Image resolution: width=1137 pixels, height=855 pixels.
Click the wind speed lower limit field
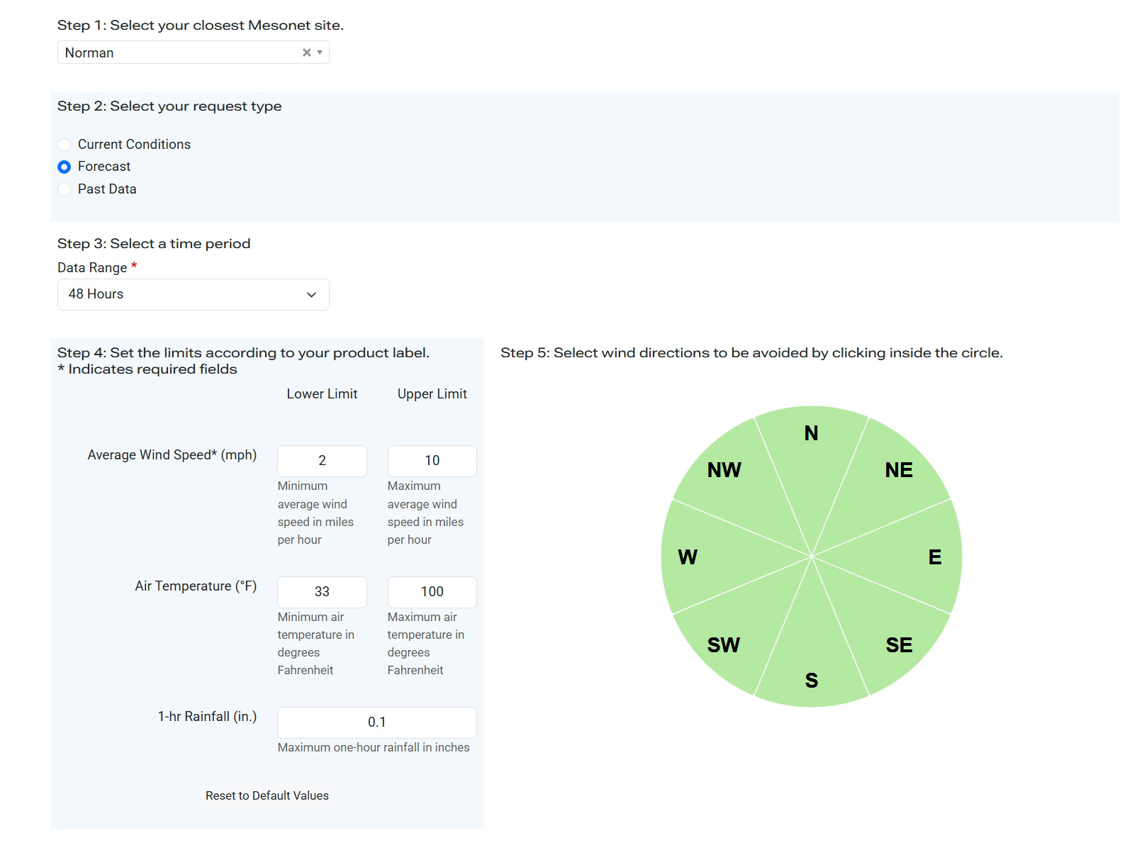(322, 461)
